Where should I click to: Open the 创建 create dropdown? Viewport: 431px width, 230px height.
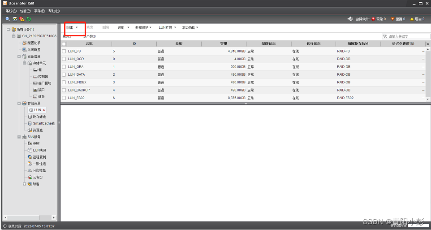pyautogui.click(x=72, y=27)
